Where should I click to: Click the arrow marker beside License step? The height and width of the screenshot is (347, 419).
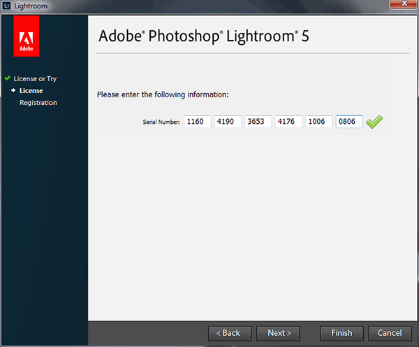[13, 90]
